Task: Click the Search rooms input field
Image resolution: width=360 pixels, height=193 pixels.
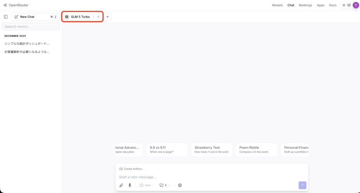Action: (31, 27)
